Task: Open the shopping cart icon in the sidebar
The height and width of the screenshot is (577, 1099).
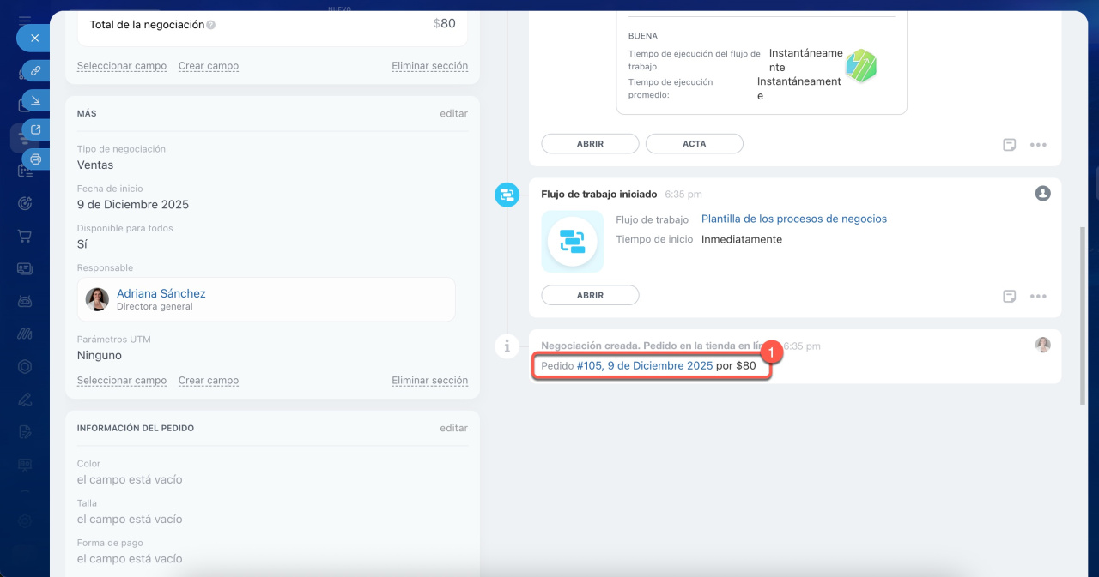Action: (x=25, y=236)
